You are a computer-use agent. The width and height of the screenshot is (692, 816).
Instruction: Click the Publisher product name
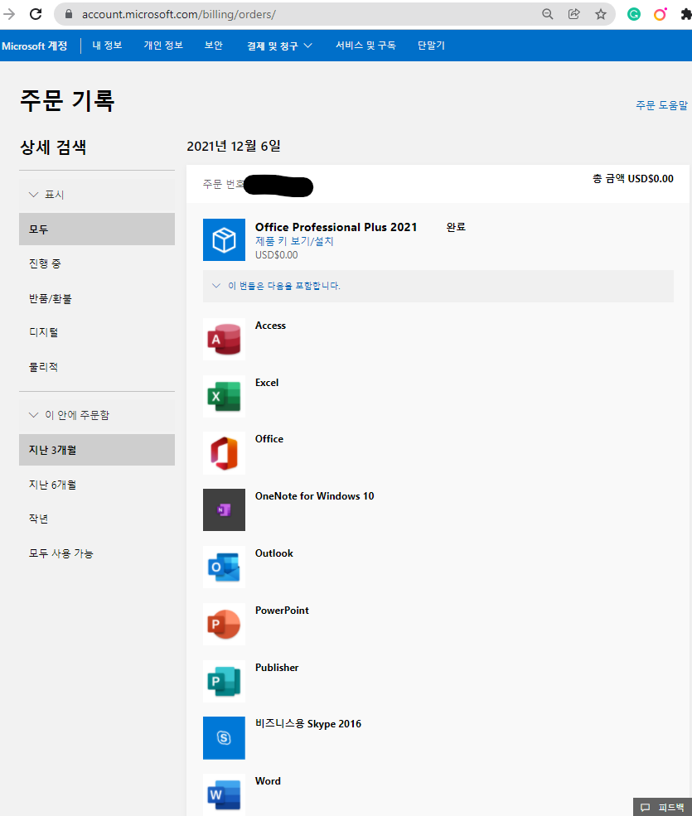277,668
